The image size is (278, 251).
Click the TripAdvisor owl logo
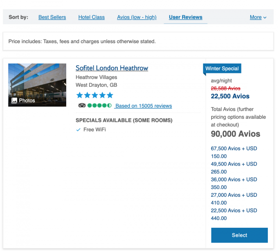82,106
